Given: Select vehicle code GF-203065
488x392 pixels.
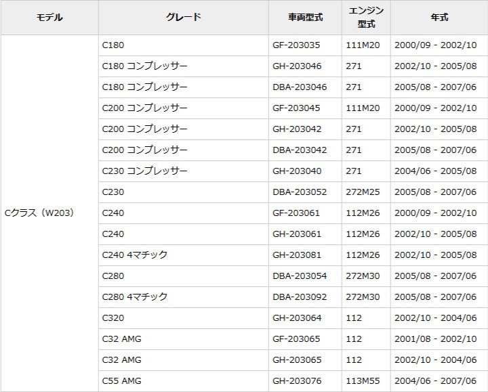Looking at the screenshot, I should coord(296,339).
